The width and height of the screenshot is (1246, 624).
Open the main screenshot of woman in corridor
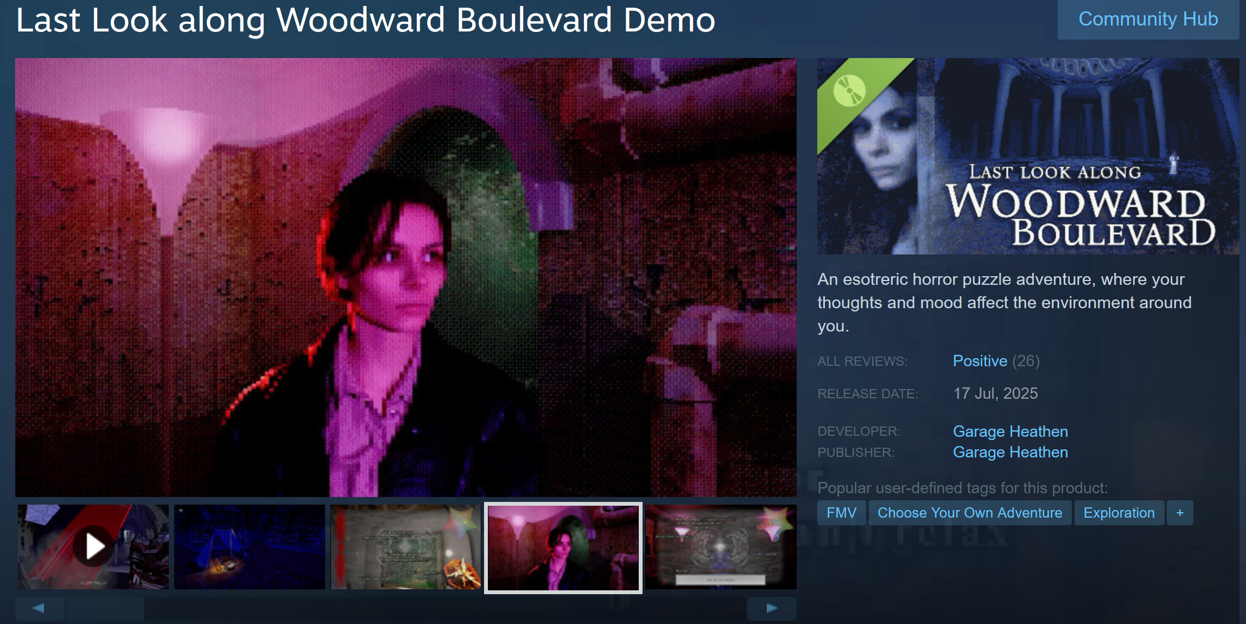(x=406, y=277)
